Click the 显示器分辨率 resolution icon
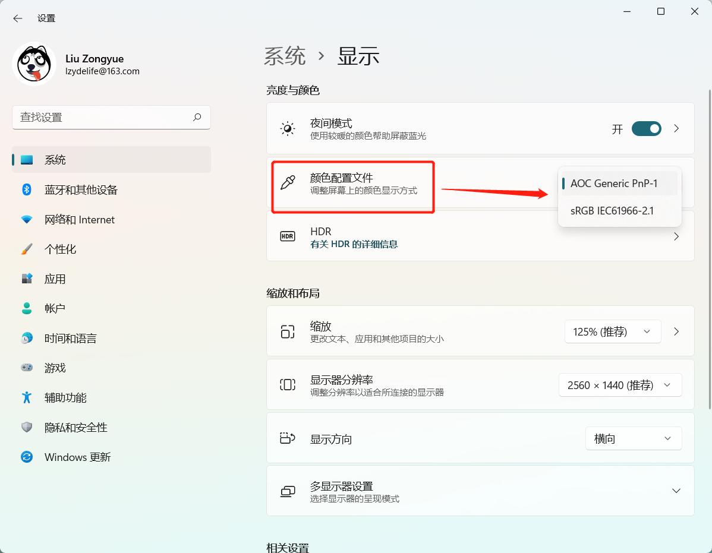The height and width of the screenshot is (553, 712). click(x=287, y=385)
